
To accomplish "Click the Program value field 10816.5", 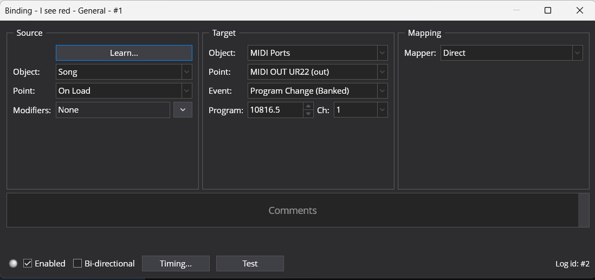I will [275, 110].
